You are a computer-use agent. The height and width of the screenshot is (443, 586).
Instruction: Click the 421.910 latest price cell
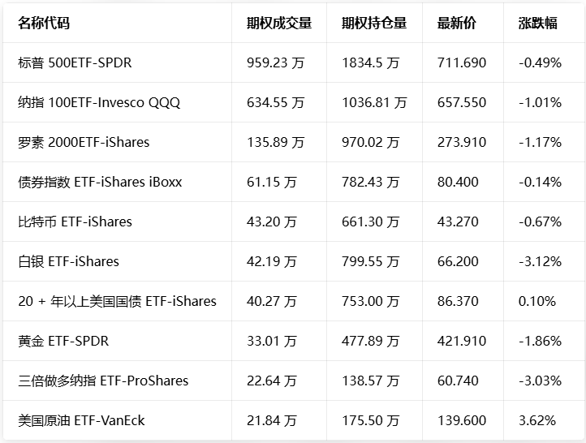[x=462, y=341]
